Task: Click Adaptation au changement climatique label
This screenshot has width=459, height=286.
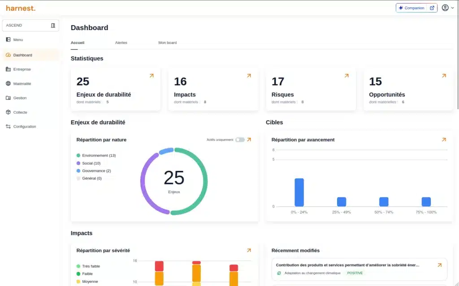Action: (x=312, y=273)
